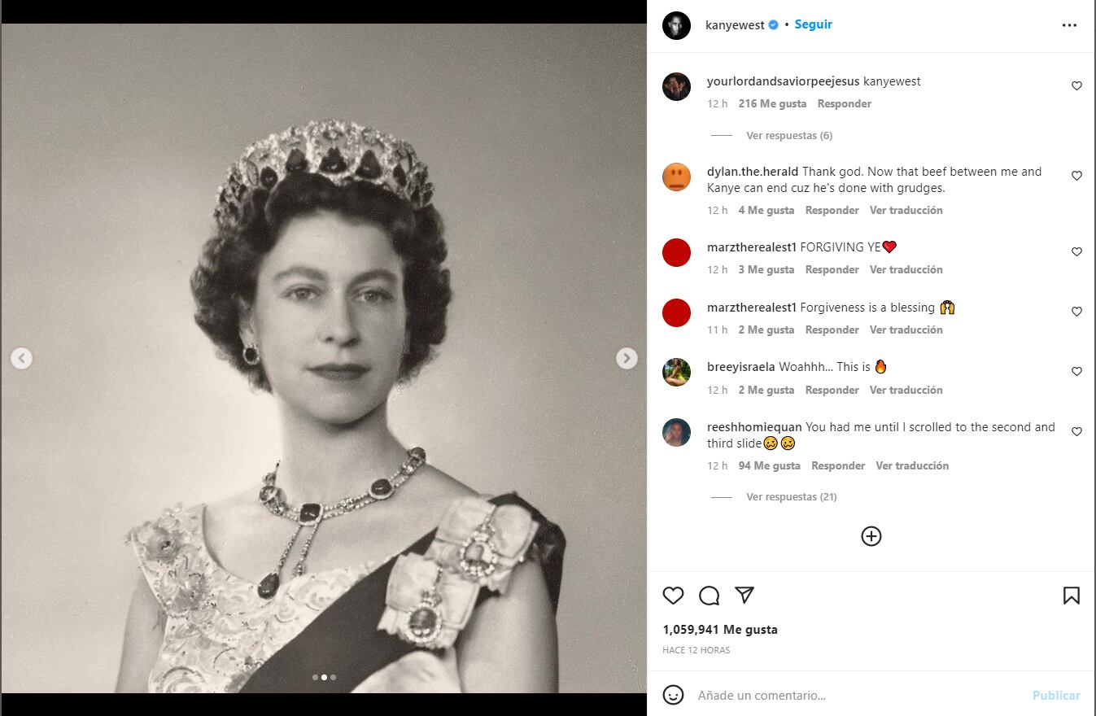Screen dimensions: 1096x716
Task: Reply to marztherealest1's FORGIVING YE comment
Action: click(832, 269)
